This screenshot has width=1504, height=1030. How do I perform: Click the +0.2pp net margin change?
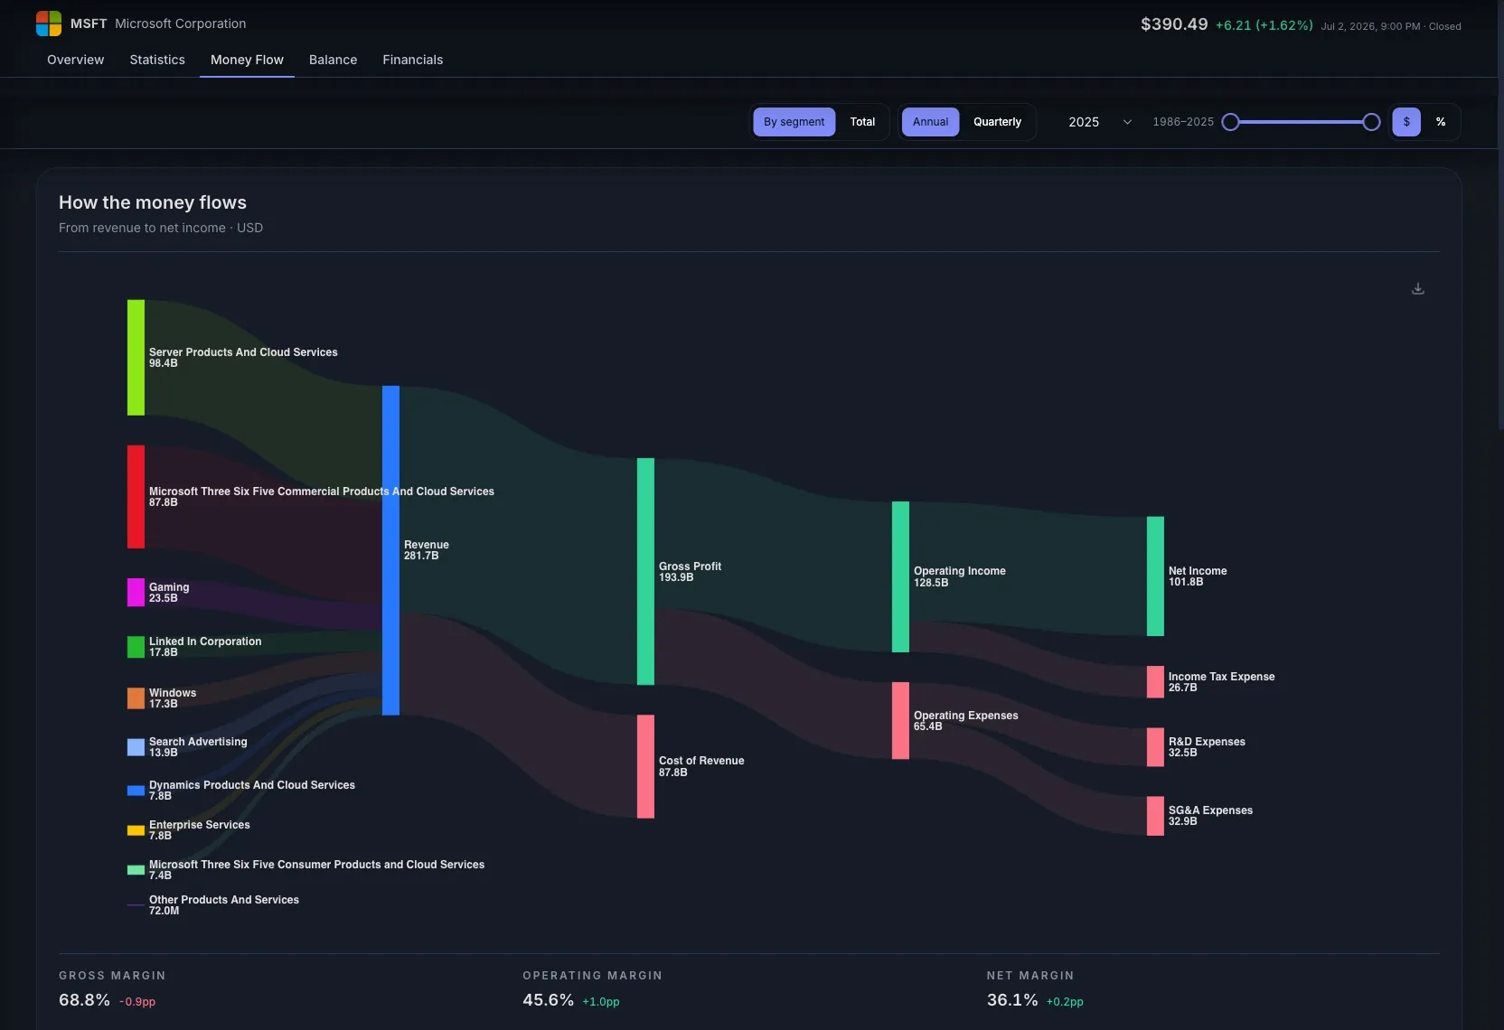tap(1065, 1002)
